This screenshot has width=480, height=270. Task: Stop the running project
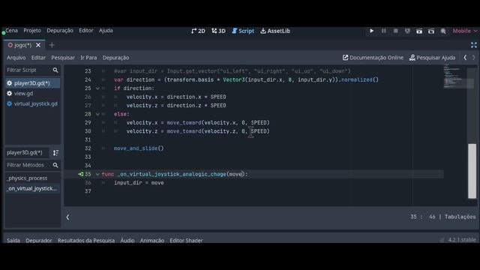pyautogui.click(x=395, y=31)
